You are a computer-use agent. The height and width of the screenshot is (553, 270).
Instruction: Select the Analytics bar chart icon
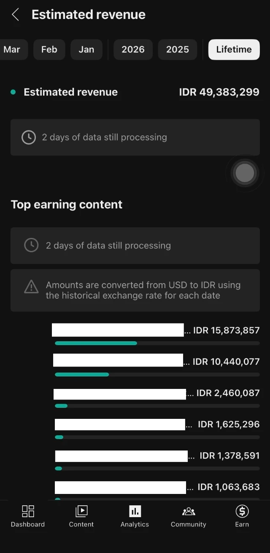pos(135,511)
